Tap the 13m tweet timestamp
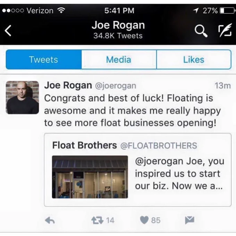 coord(222,86)
